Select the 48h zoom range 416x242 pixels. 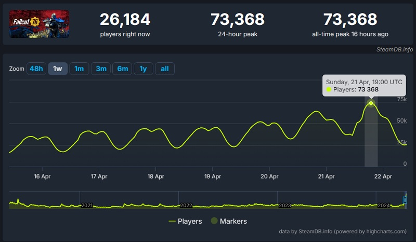[x=36, y=69]
